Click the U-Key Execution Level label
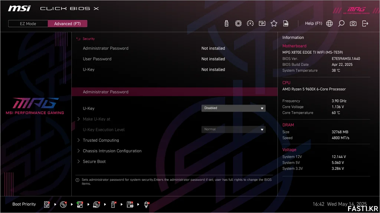The width and height of the screenshot is (380, 213). (104, 129)
